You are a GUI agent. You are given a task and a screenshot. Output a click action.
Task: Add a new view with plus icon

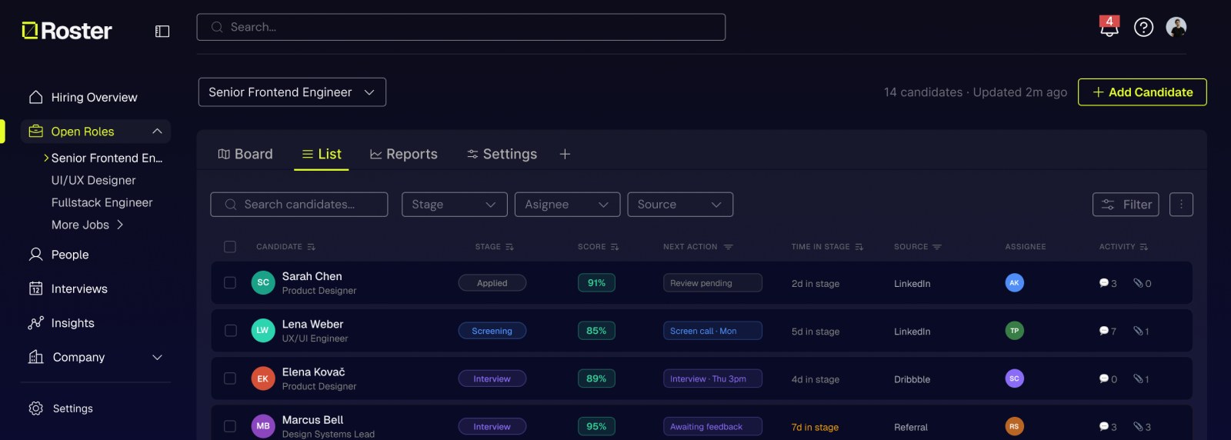click(x=565, y=155)
